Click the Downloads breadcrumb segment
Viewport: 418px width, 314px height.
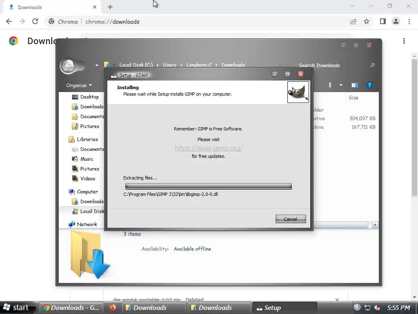point(233,65)
